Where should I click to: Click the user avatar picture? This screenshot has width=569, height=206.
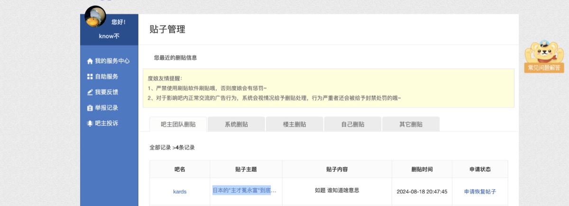[95, 17]
